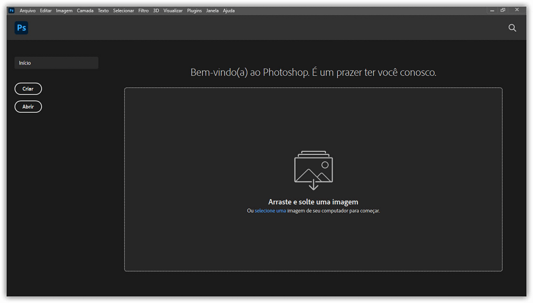Open the Imagem menu
This screenshot has height=303, width=533.
pos(64,10)
